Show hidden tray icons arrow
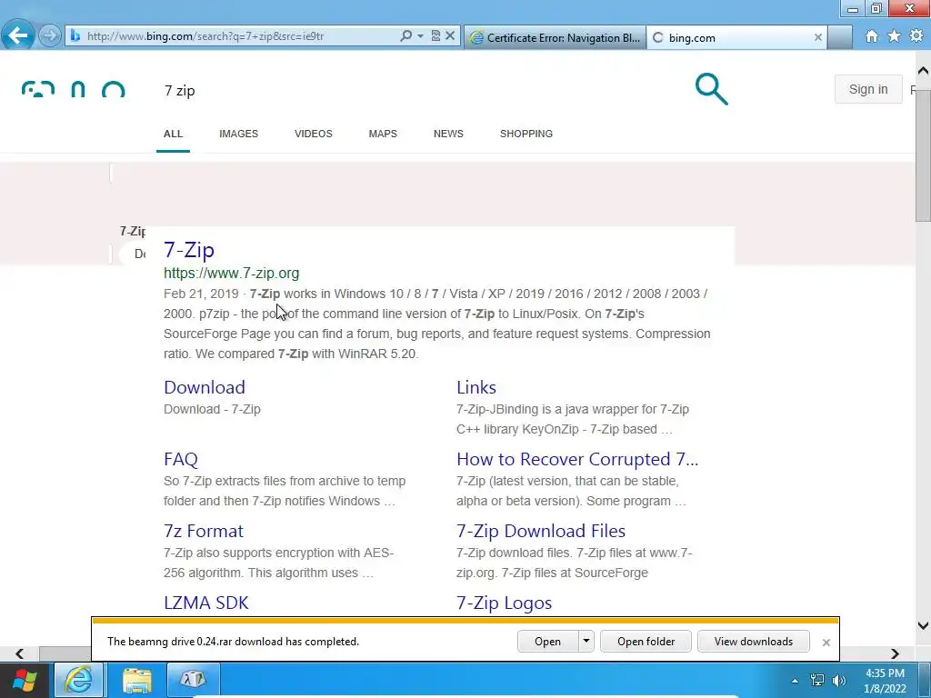This screenshot has width=931, height=698. pos(795,681)
